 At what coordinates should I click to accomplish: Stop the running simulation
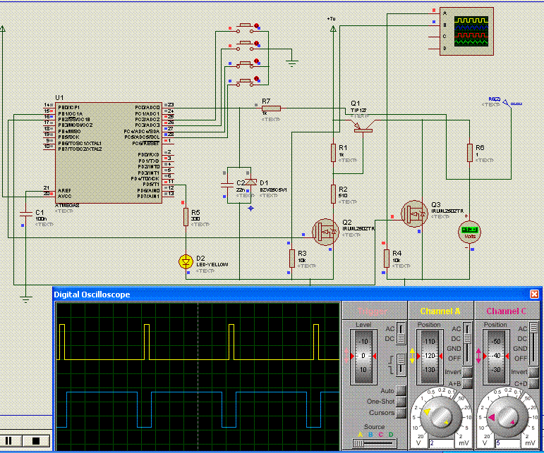35,441
